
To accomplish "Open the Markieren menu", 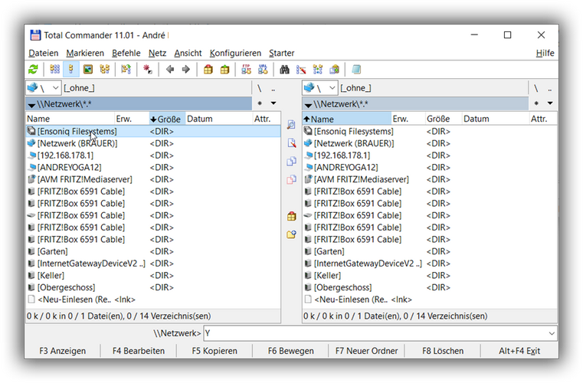I will [85, 53].
